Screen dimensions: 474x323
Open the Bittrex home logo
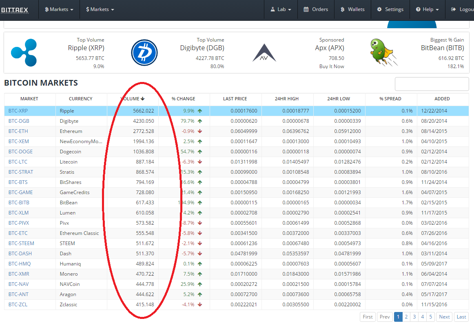click(x=15, y=10)
